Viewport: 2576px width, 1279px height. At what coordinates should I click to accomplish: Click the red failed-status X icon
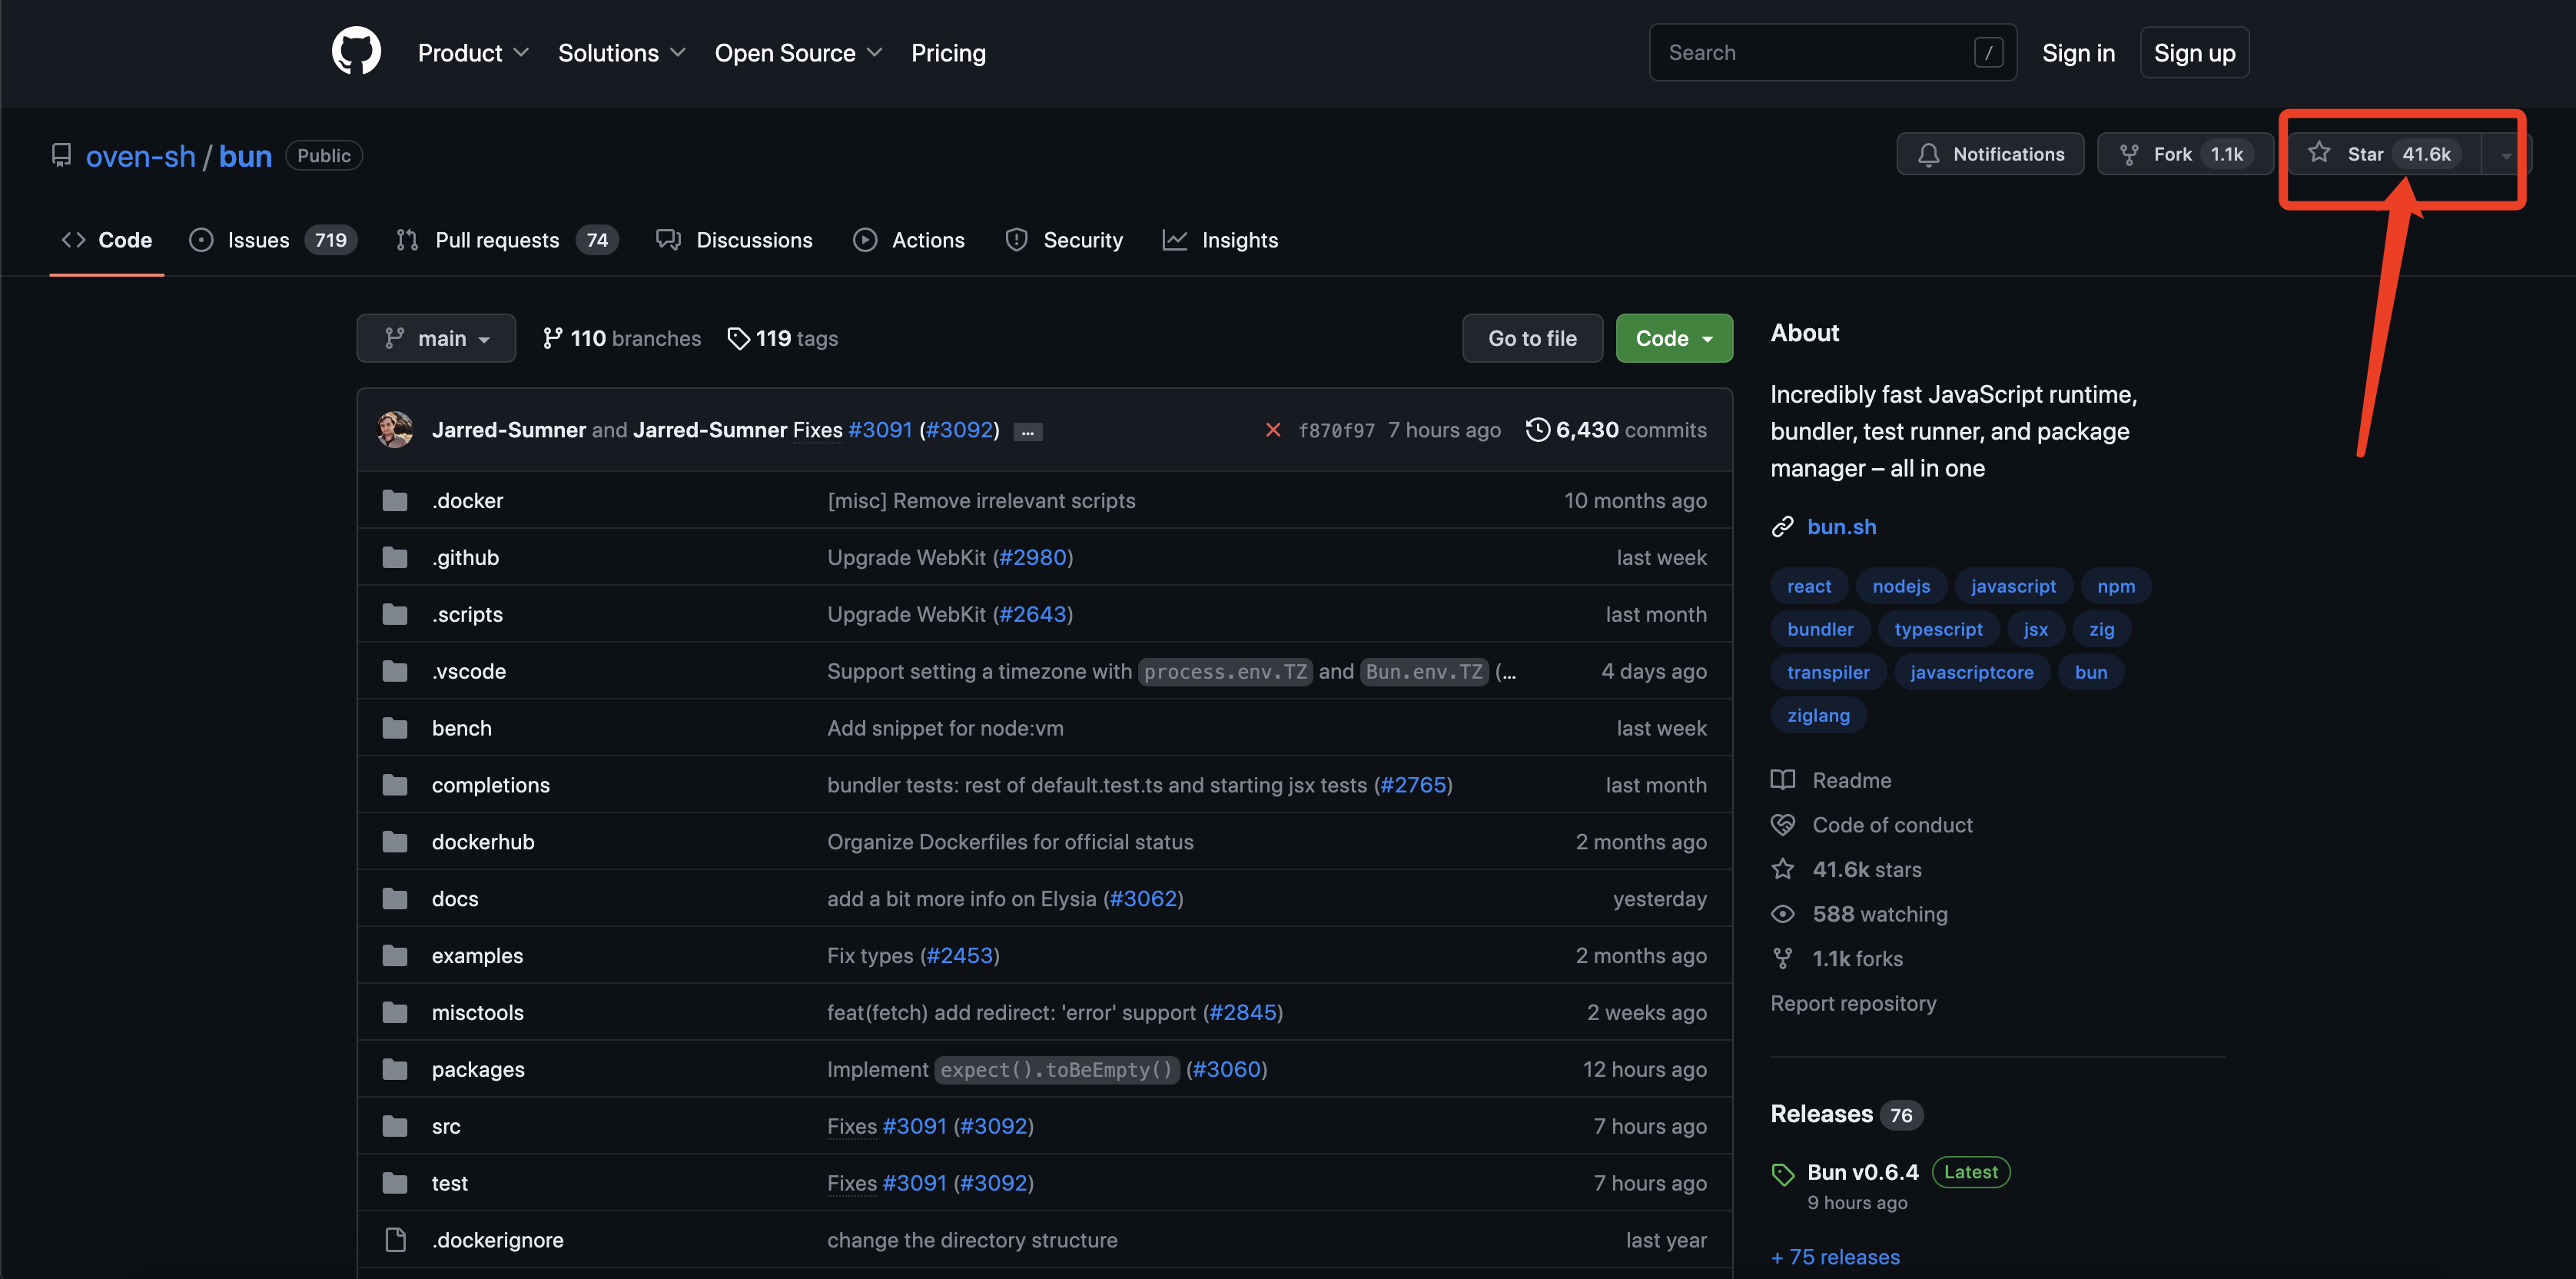pos(1272,430)
